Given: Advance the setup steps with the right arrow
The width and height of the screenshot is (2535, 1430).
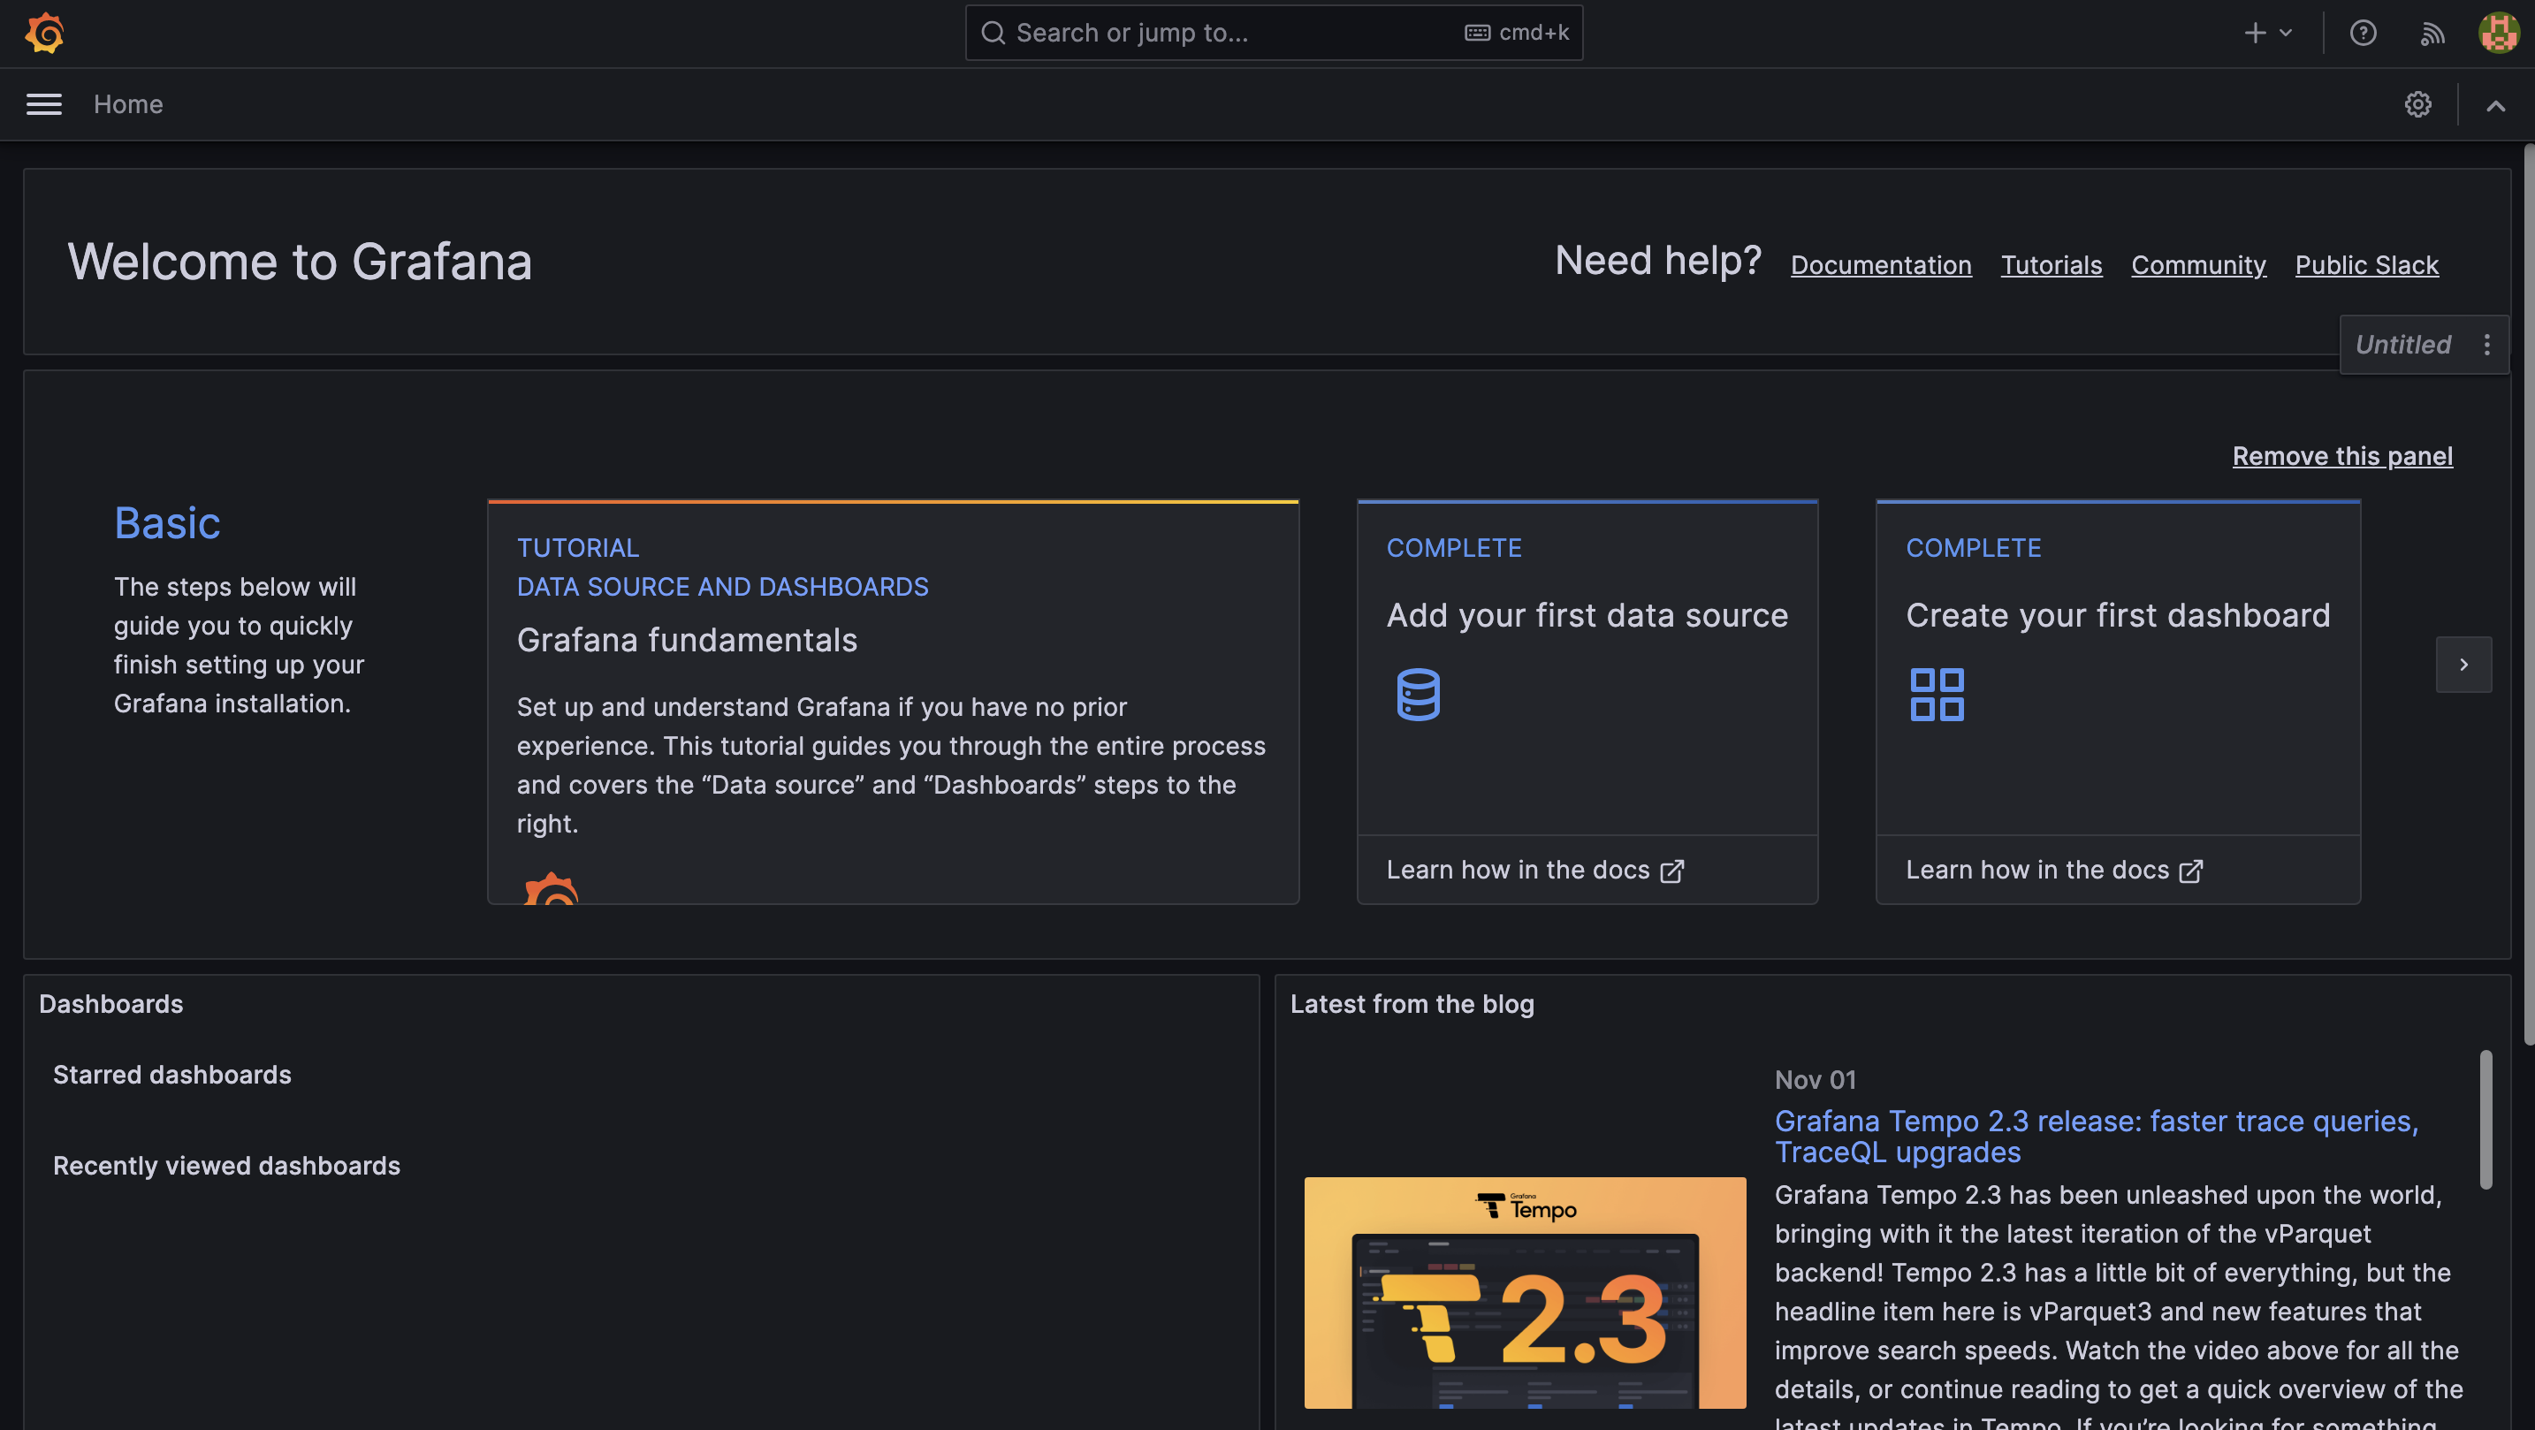Looking at the screenshot, I should [2463, 665].
